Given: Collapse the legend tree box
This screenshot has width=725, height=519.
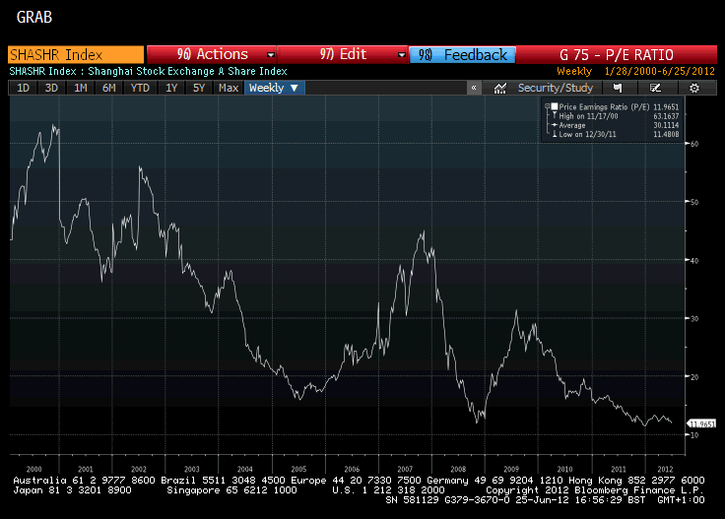Looking at the screenshot, I should 547,106.
